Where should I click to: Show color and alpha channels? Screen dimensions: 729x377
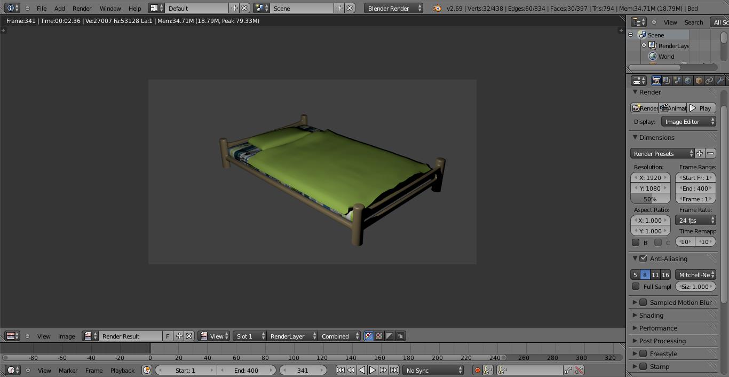pyautogui.click(x=368, y=336)
